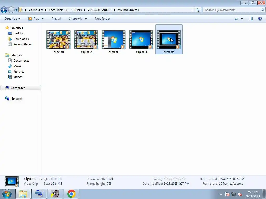Select Local Disk (C:) breadcrumb
266x199 pixels.
pyautogui.click(x=58, y=10)
